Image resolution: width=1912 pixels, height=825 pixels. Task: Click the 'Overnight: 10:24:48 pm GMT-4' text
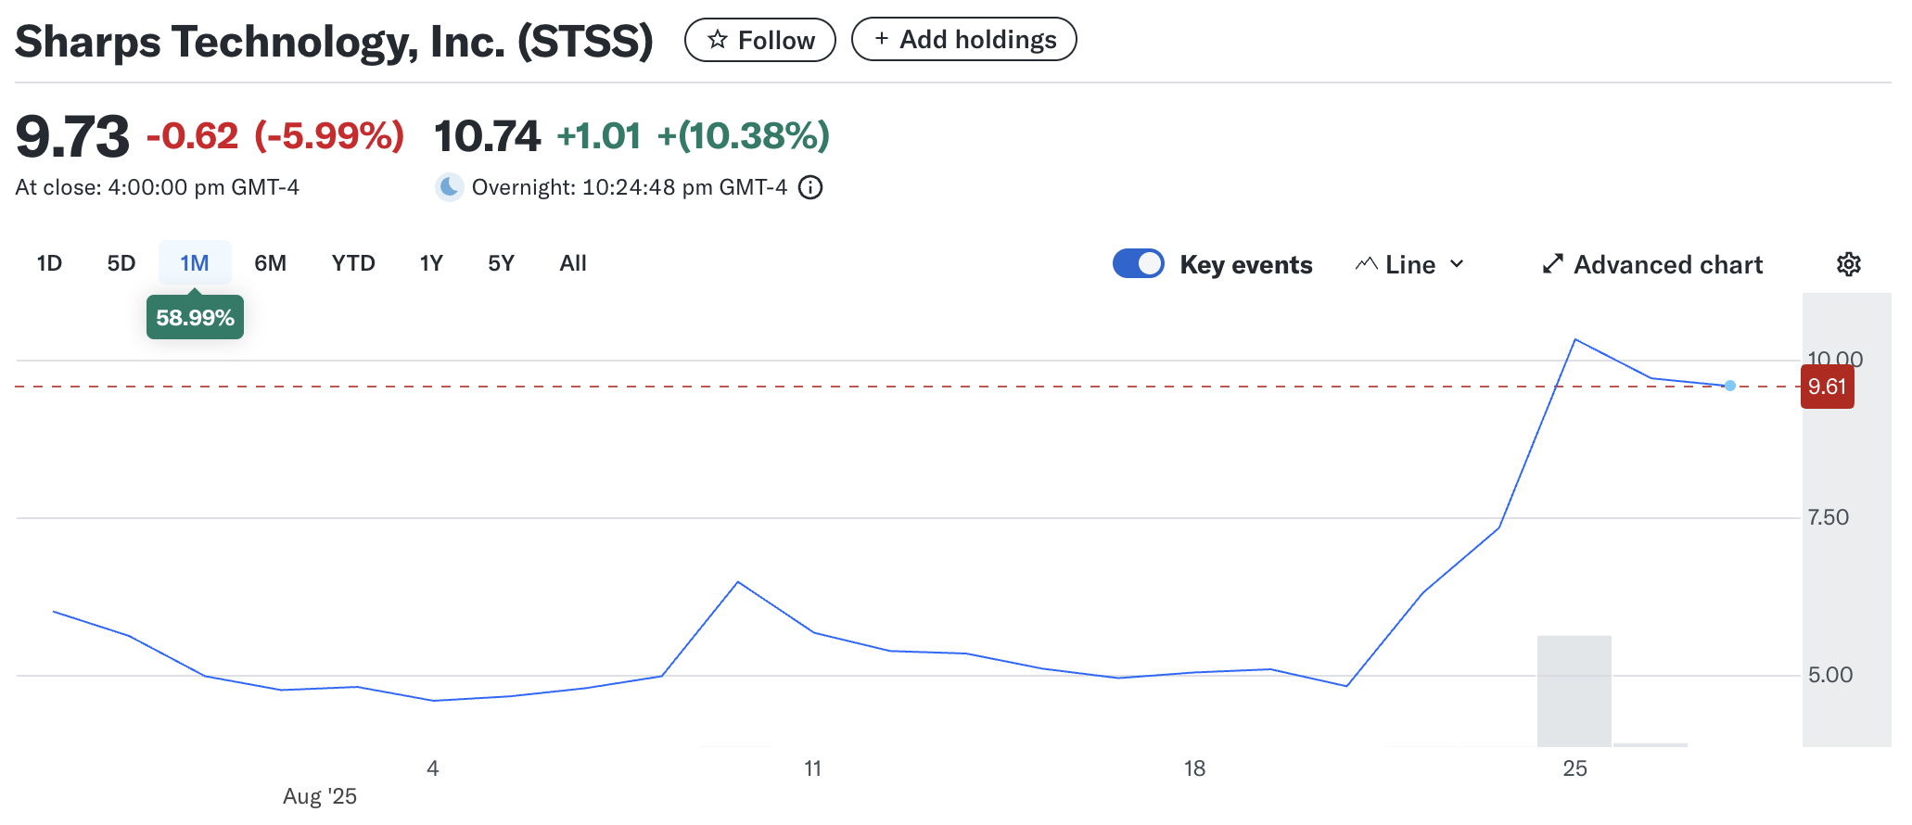[630, 187]
